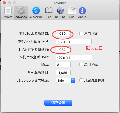Select the Advance gear icon

(21, 11)
